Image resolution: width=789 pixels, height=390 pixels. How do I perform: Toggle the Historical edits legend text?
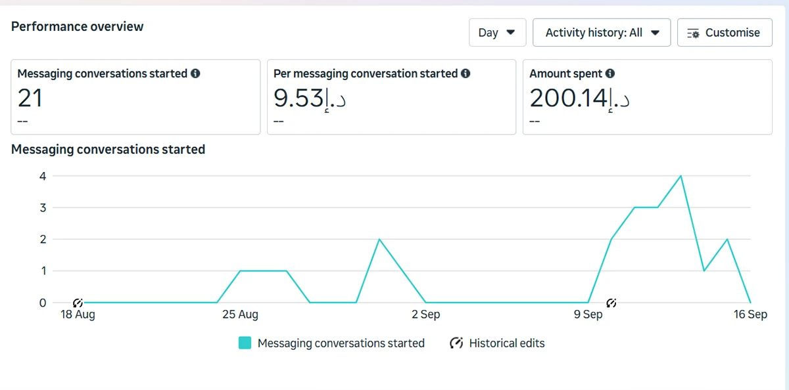pos(506,343)
